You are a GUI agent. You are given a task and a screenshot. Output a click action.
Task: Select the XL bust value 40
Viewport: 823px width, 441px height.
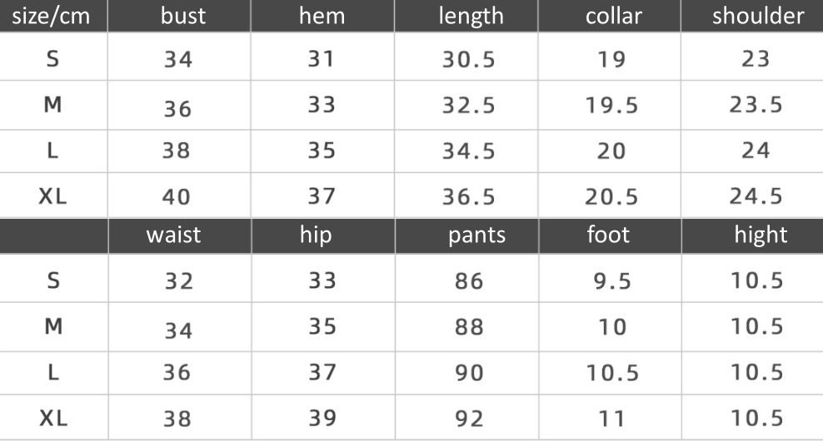coord(177,197)
